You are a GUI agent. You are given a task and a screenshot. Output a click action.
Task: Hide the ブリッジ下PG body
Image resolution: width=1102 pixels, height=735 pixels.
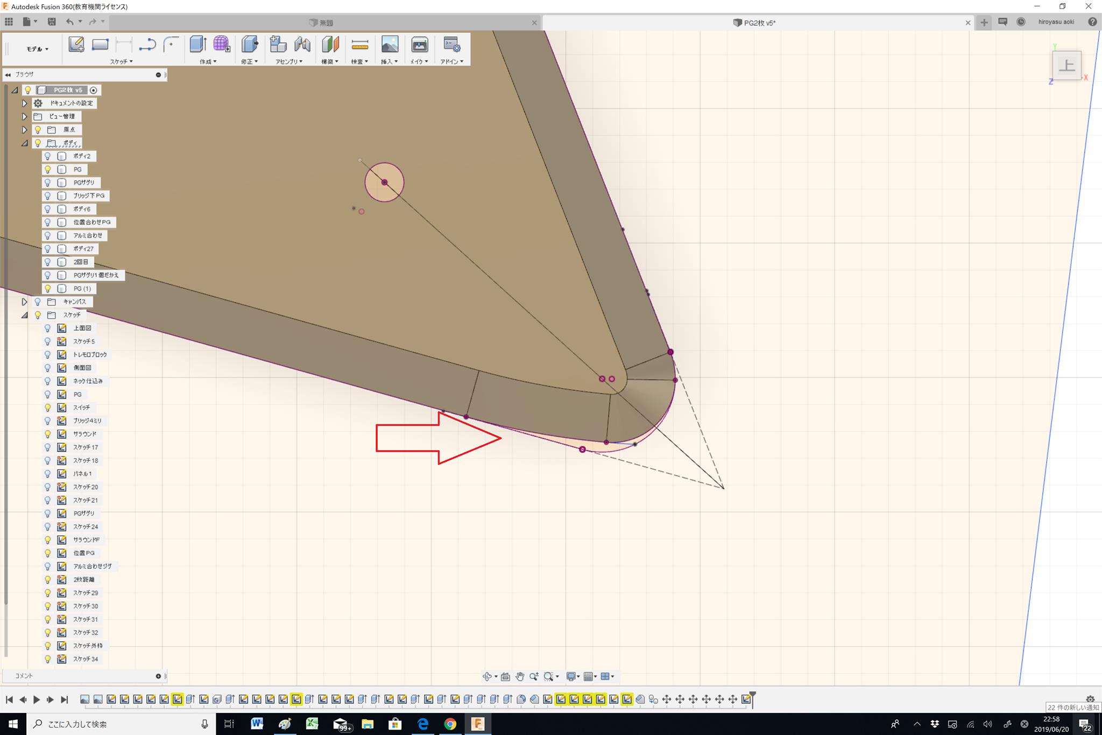click(x=47, y=196)
